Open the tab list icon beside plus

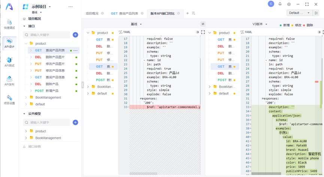tap(193, 13)
